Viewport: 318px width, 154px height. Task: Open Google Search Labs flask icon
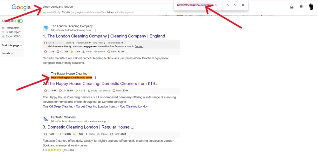[x=291, y=7]
